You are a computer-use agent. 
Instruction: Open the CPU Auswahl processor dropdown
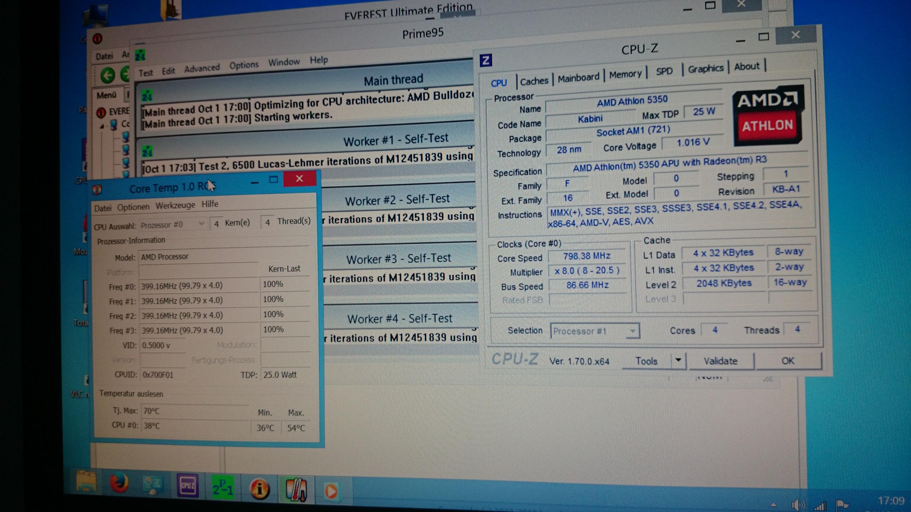pos(201,224)
